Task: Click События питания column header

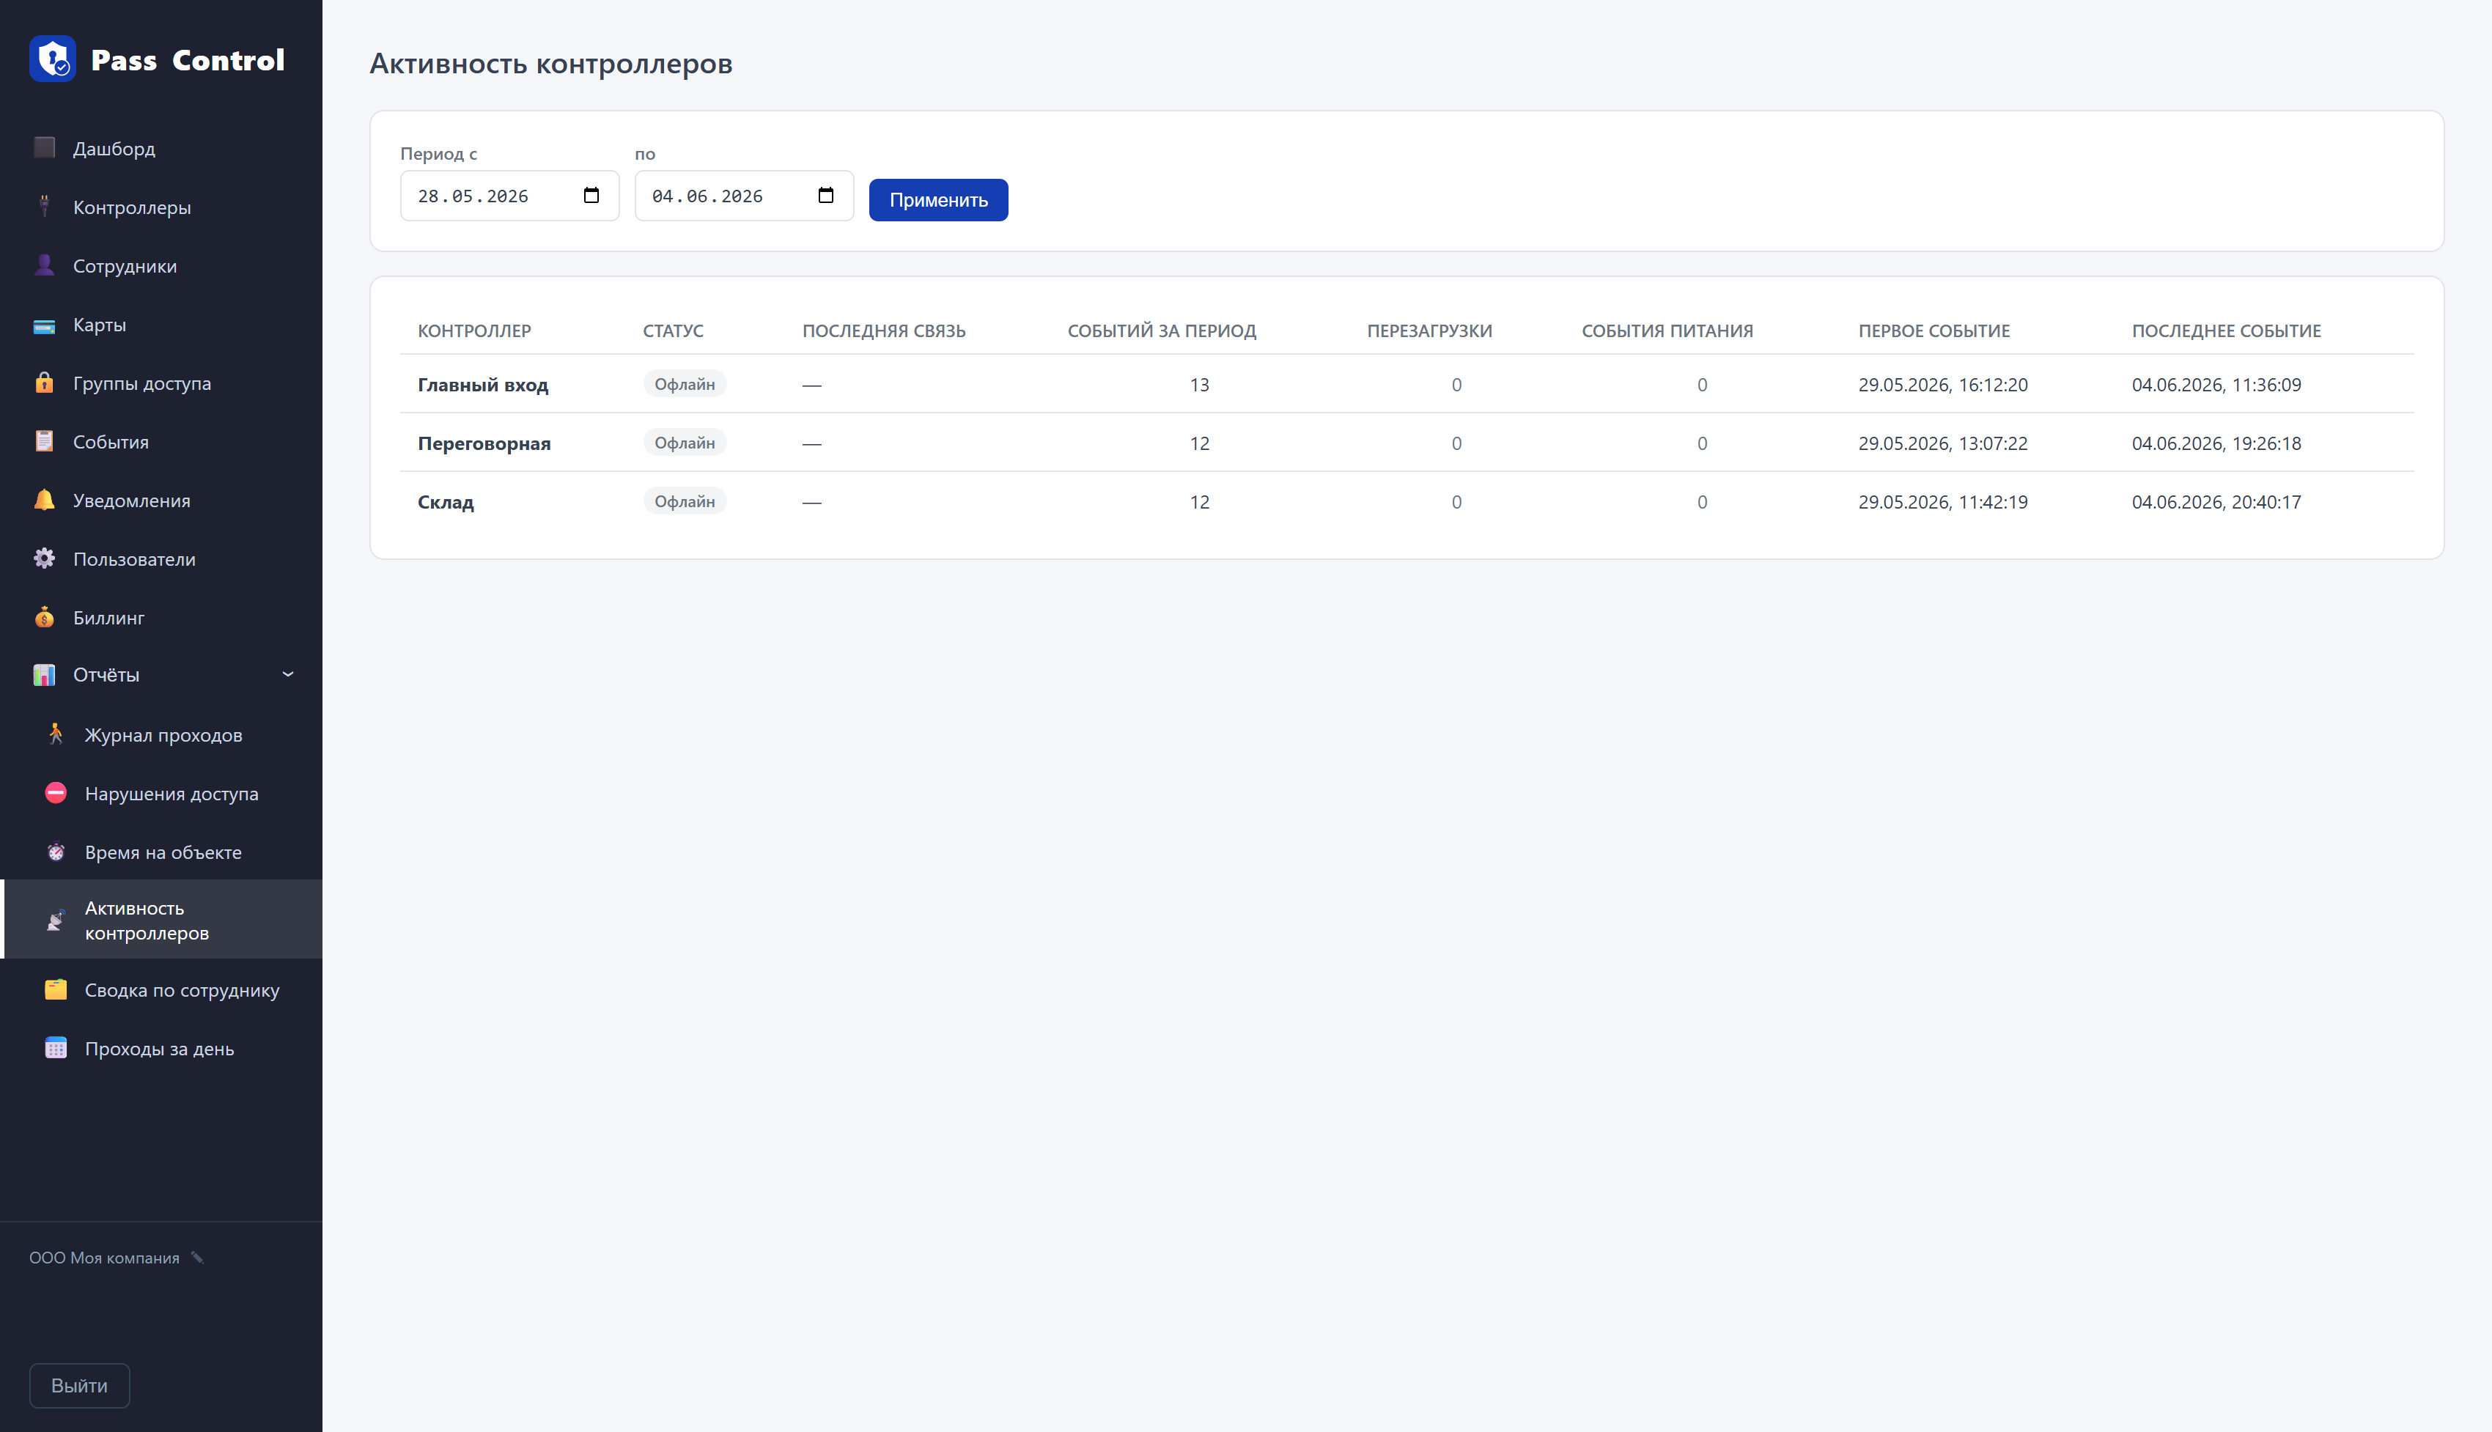Action: point(1667,331)
